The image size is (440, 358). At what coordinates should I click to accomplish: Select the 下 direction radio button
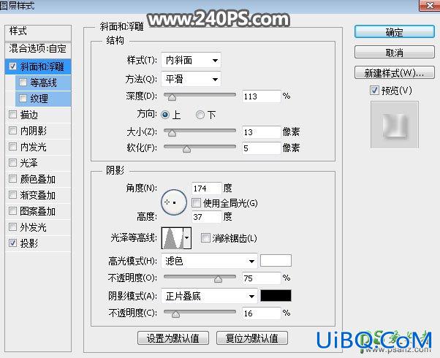200,115
